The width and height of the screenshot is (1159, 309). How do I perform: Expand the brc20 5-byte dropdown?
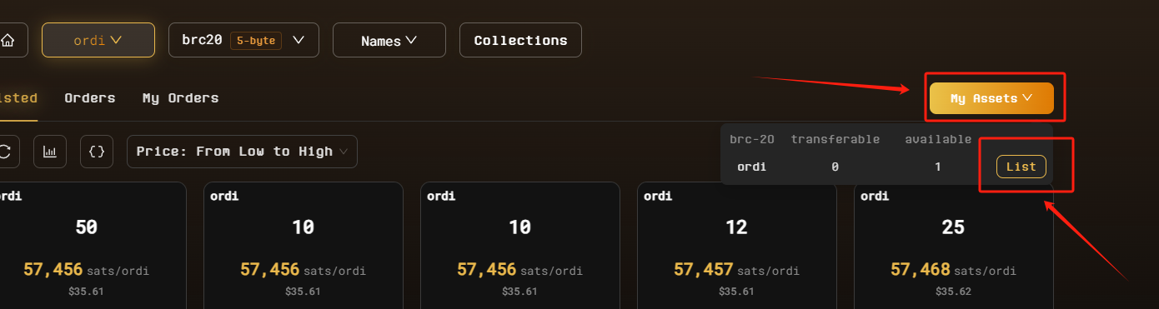pos(243,40)
